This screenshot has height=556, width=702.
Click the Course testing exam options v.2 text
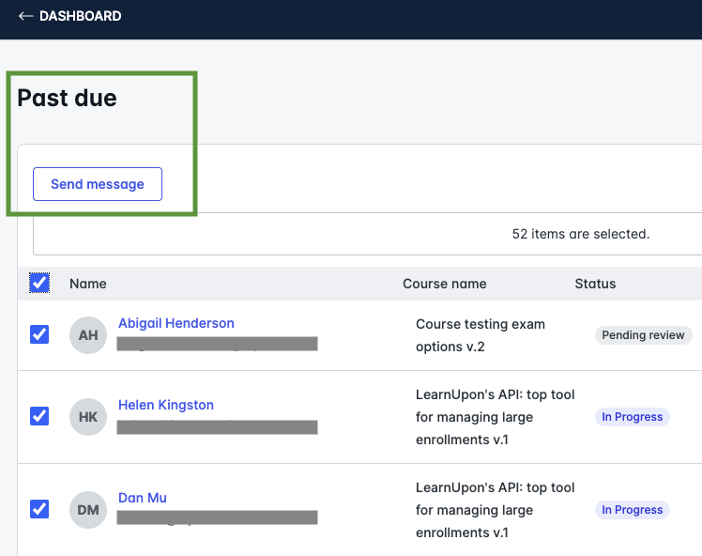click(480, 335)
